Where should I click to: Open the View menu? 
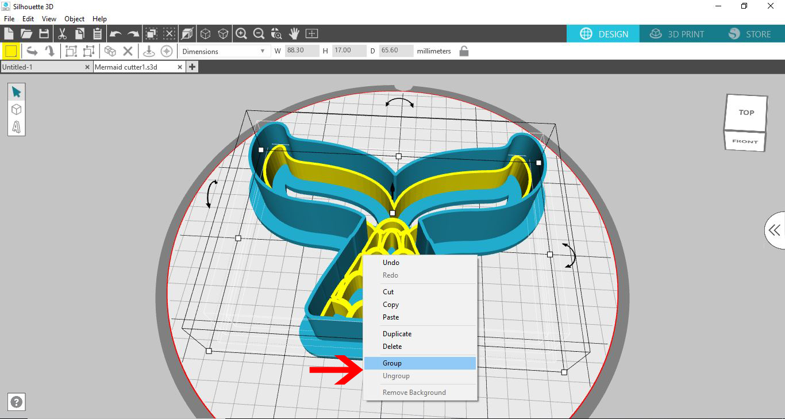tap(49, 19)
